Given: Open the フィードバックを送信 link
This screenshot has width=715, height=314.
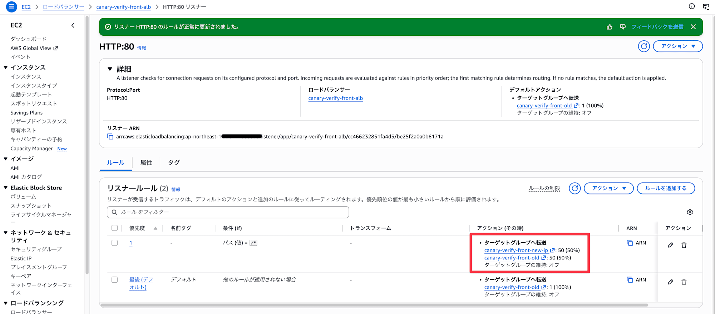Looking at the screenshot, I should (x=657, y=27).
